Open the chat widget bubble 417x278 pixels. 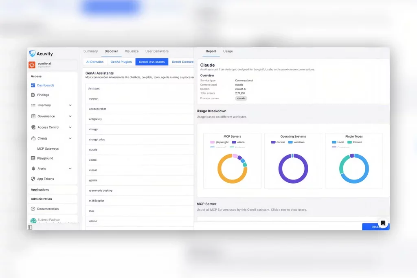pos(383,223)
